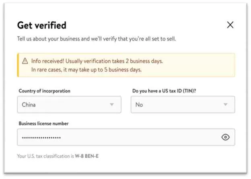Image resolution: width=251 pixels, height=179 pixels.
Task: Click the bold W-8 BEN-E text
Action: [x=86, y=156]
